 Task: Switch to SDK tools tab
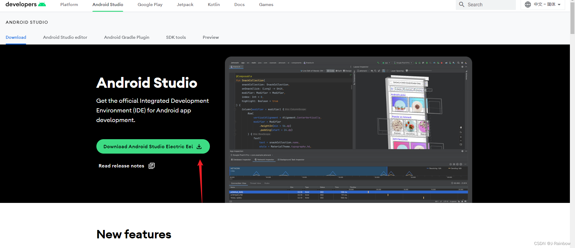click(x=176, y=37)
